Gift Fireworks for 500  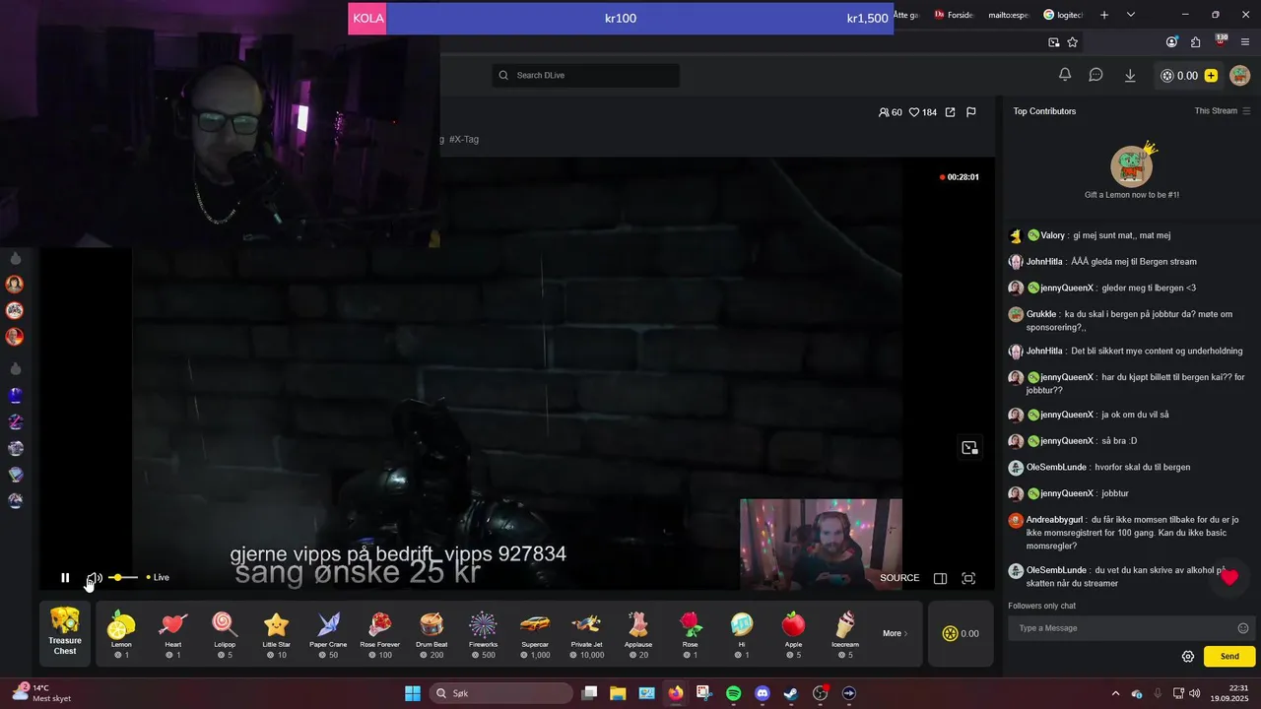point(483,634)
